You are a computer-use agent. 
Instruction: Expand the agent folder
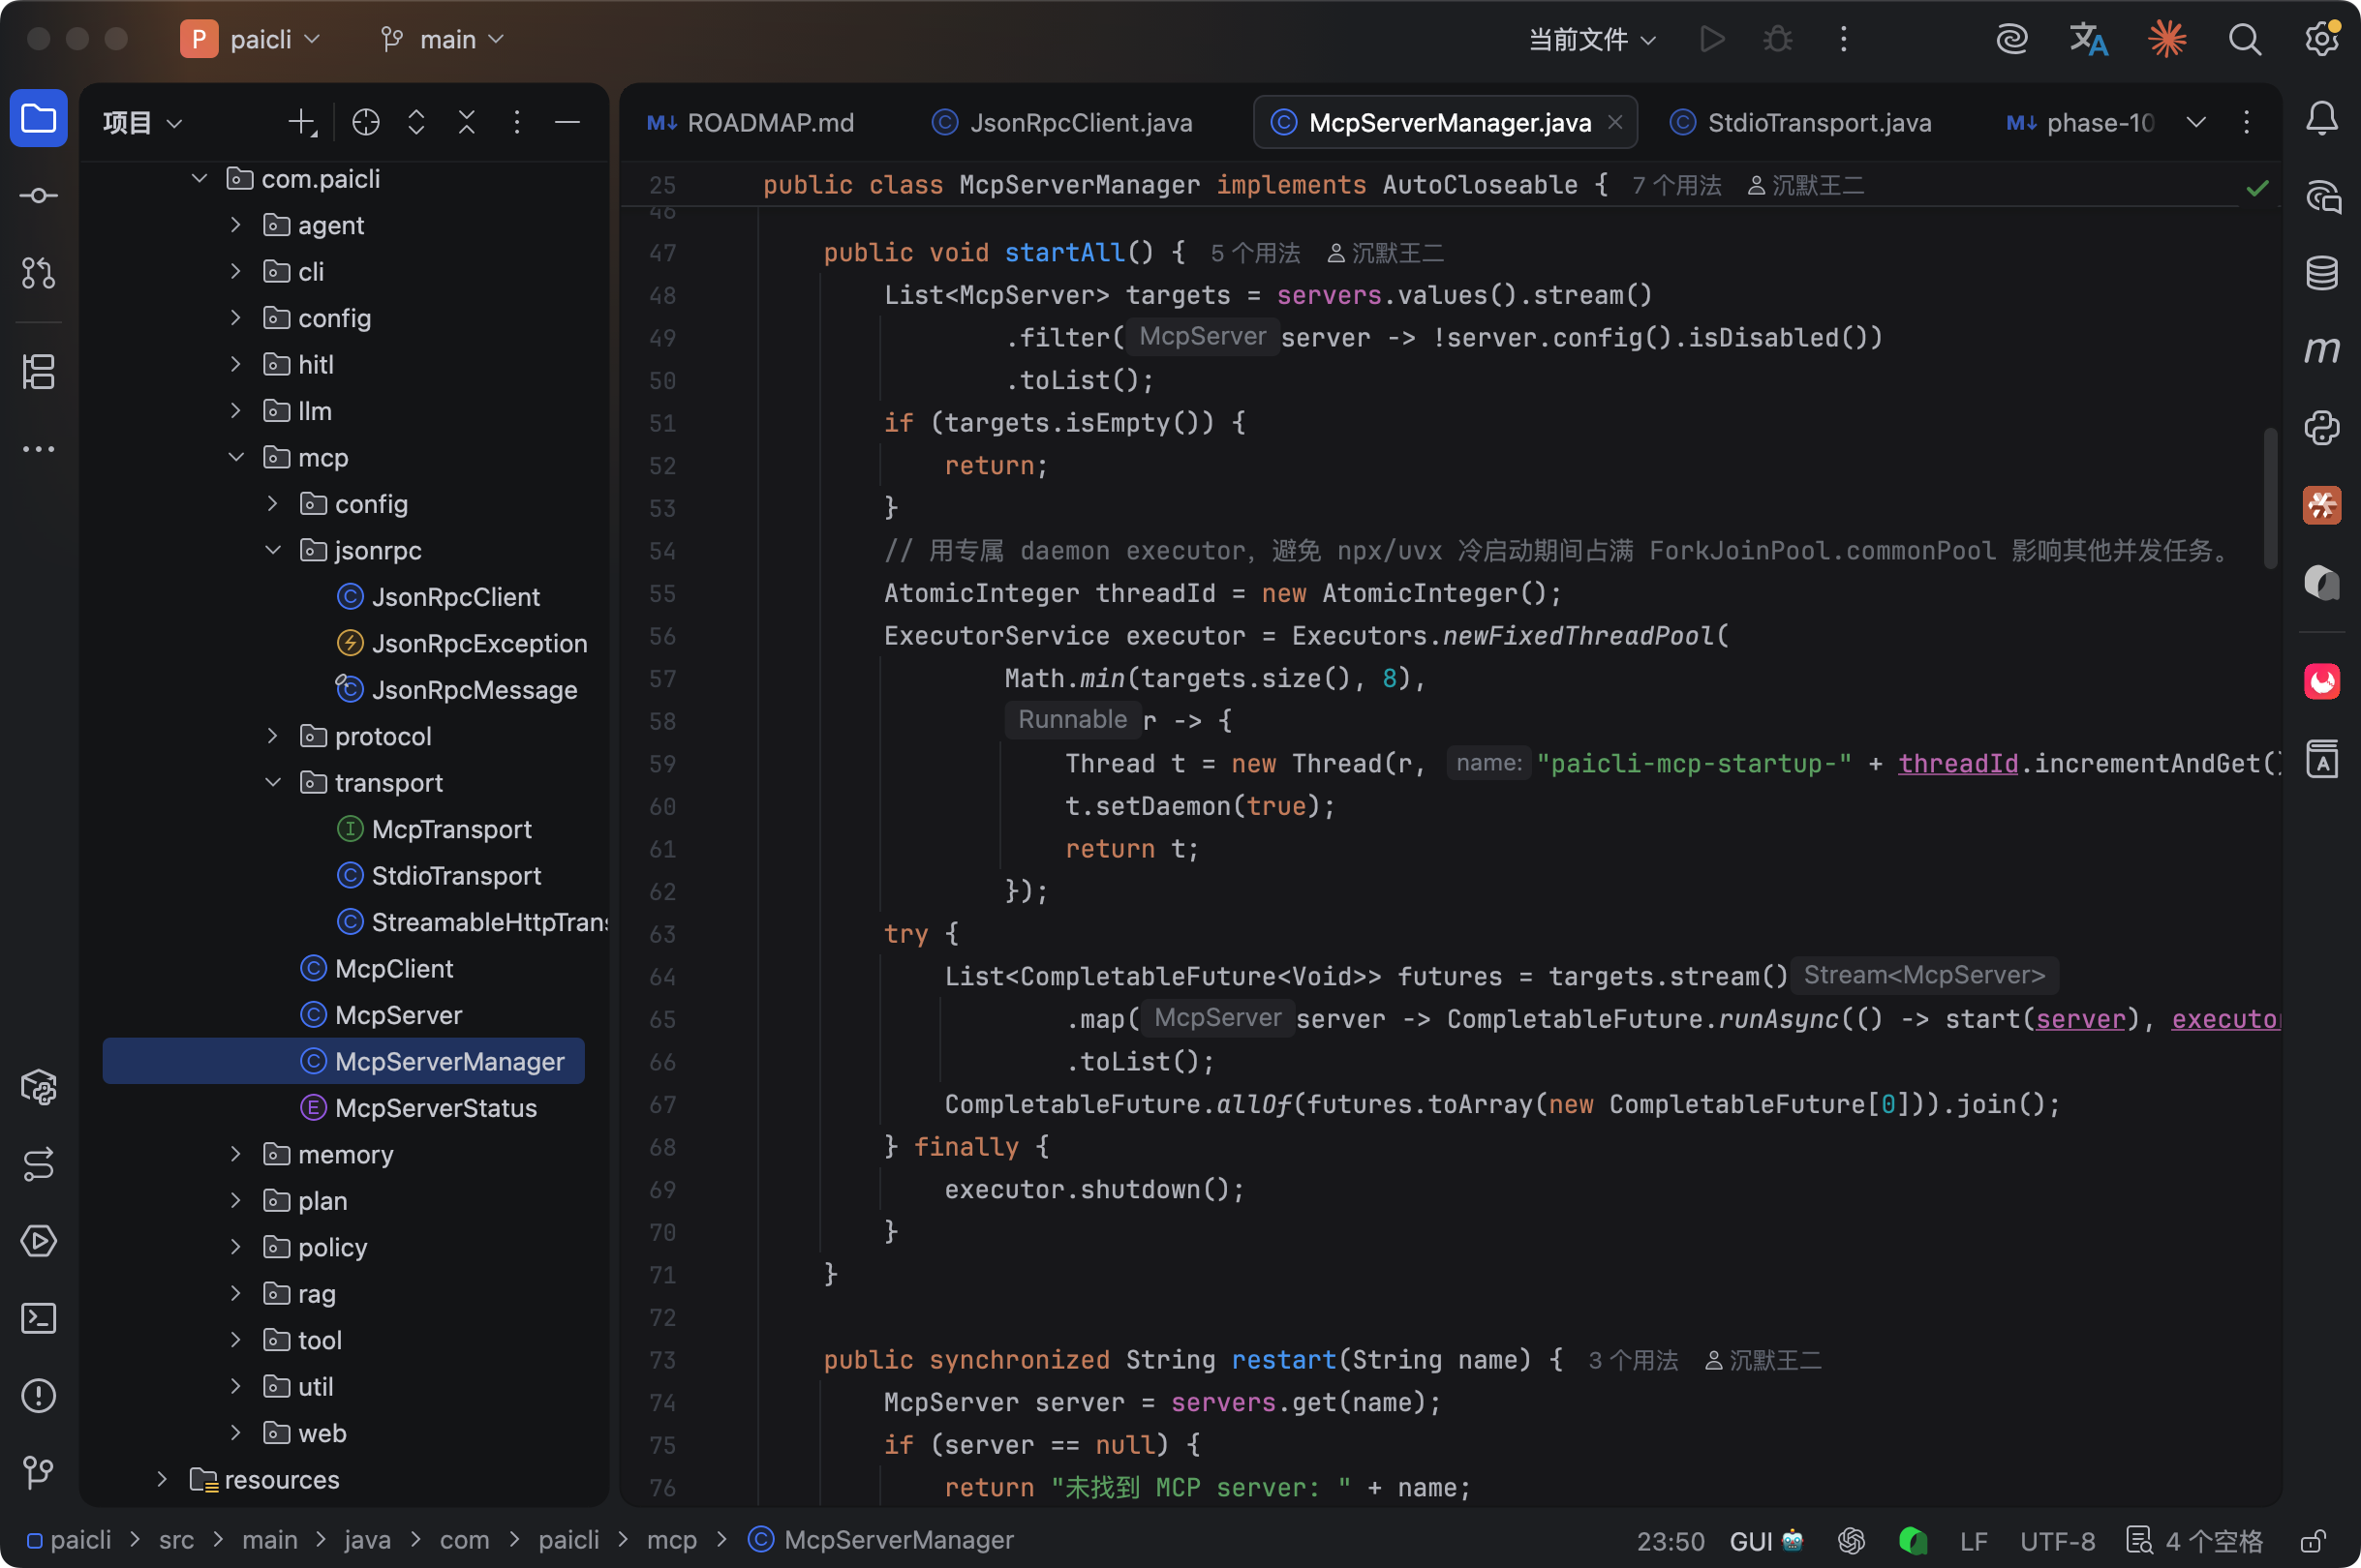click(x=235, y=225)
